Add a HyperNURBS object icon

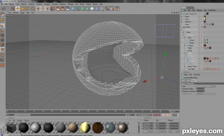click(83, 9)
